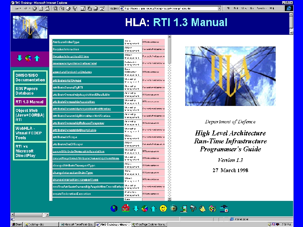The height and width of the screenshot is (227, 303).
Task: Open the attributeOwnershipAcquisition link
Action: [74, 102]
